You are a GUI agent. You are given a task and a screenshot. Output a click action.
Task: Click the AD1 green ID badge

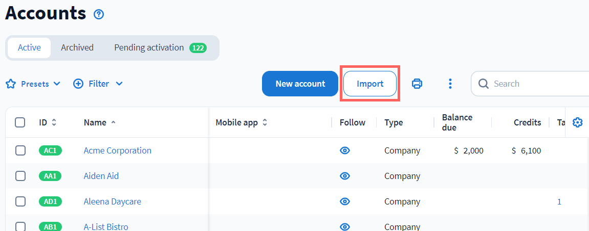(50, 201)
